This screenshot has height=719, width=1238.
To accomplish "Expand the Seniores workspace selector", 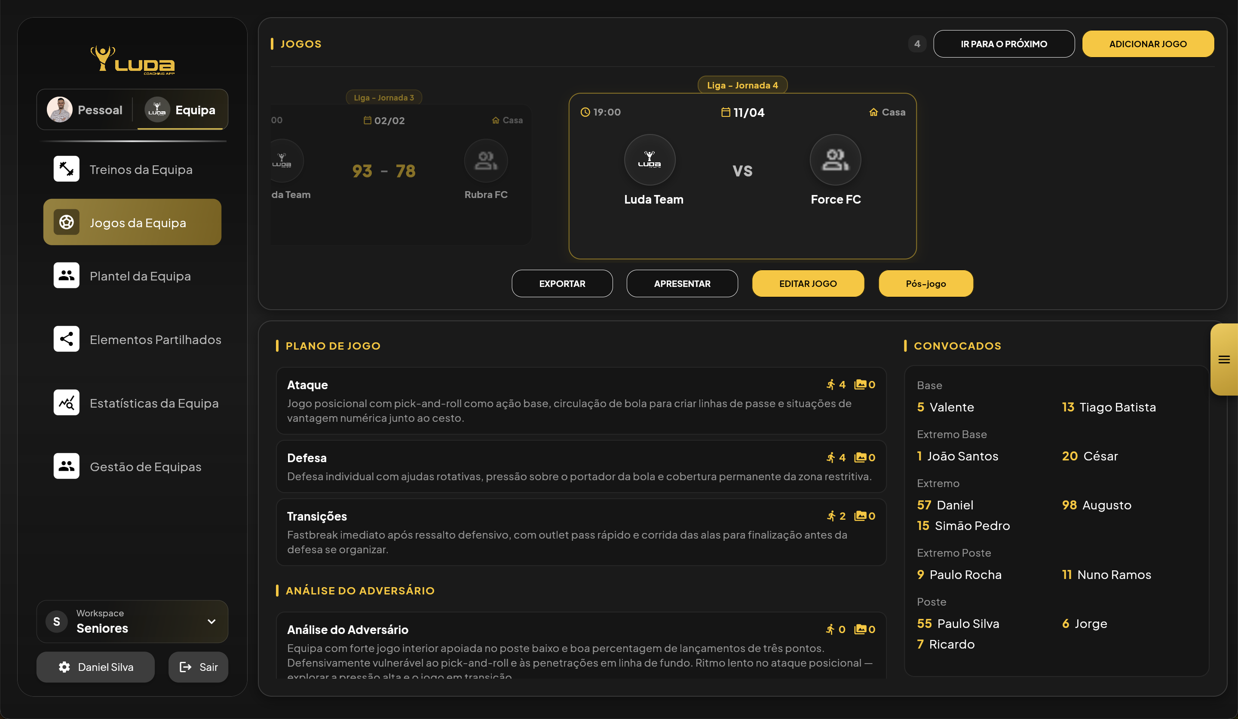I will 212,622.
